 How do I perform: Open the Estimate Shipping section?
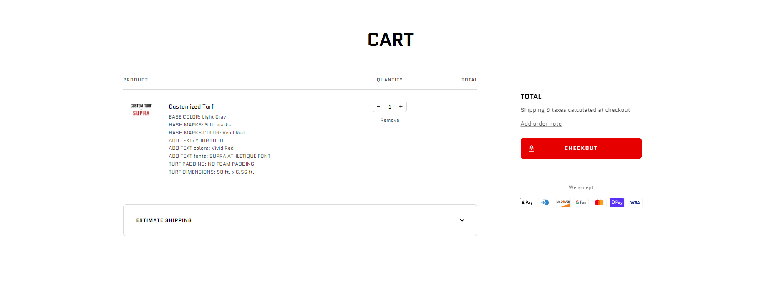[300, 220]
